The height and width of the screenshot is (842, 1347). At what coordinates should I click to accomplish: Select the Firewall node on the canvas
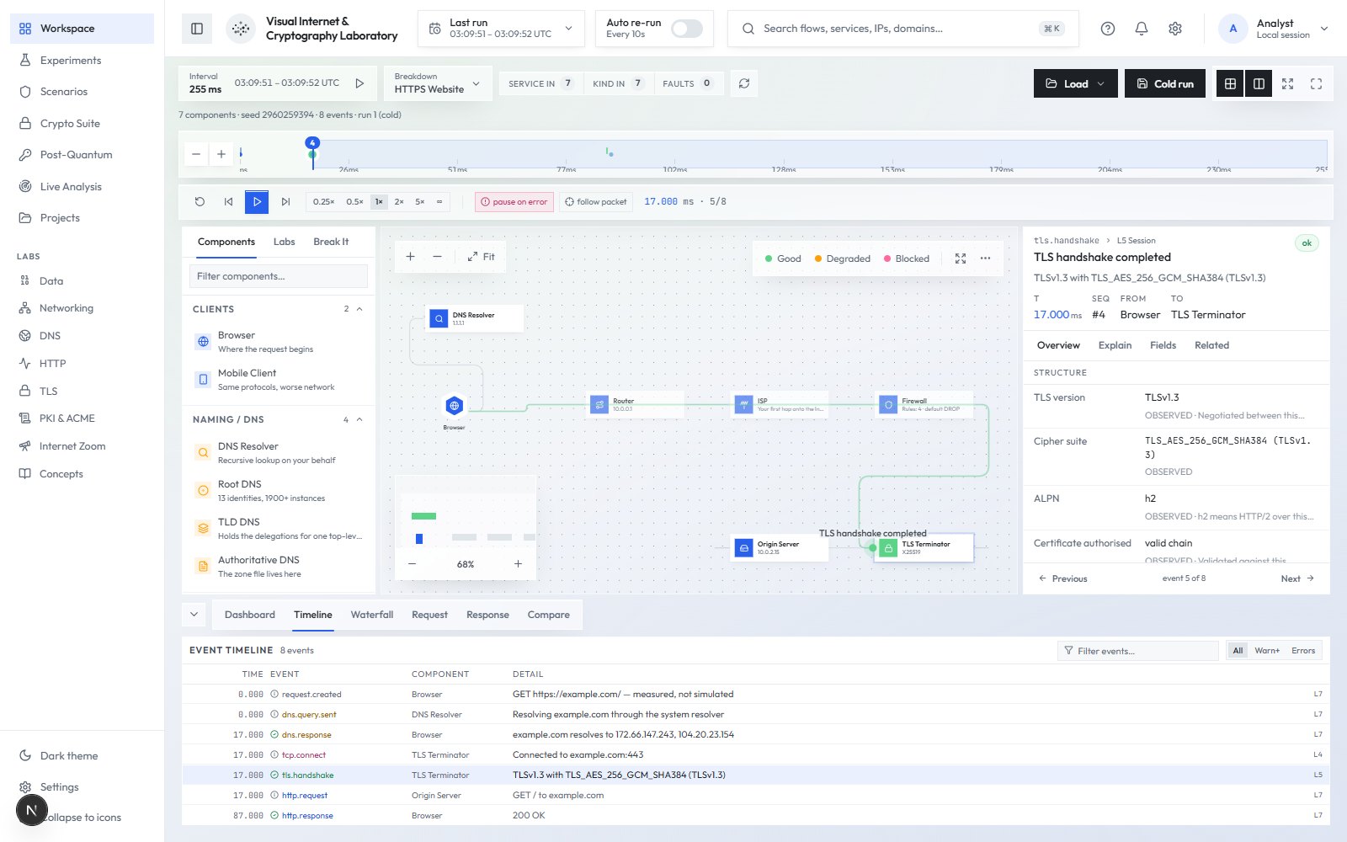pos(924,405)
